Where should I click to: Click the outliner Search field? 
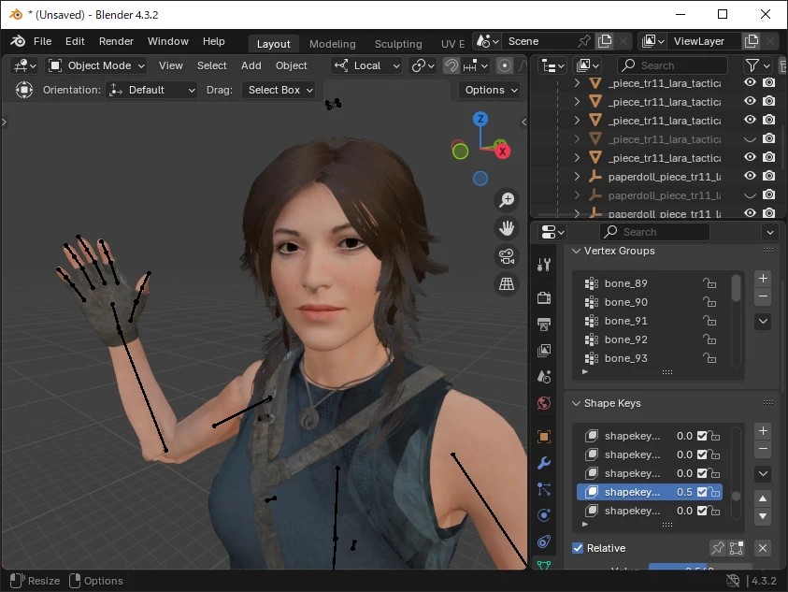coord(672,65)
